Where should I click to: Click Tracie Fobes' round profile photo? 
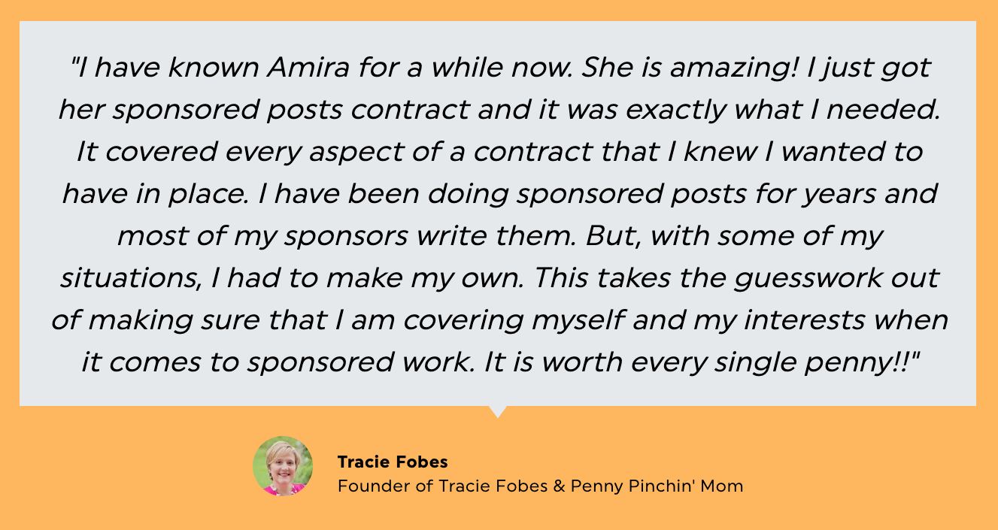click(283, 466)
